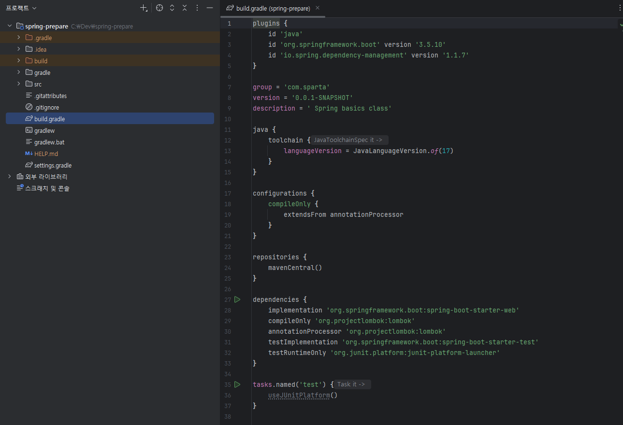This screenshot has width=623, height=425.
Task: Open the editor tab options kebab menu
Action: point(620,8)
